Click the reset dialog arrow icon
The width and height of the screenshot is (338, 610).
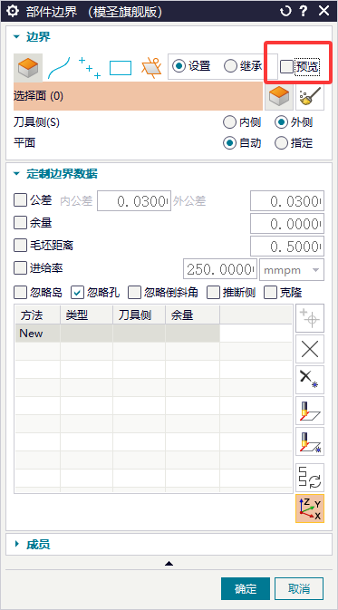click(285, 11)
